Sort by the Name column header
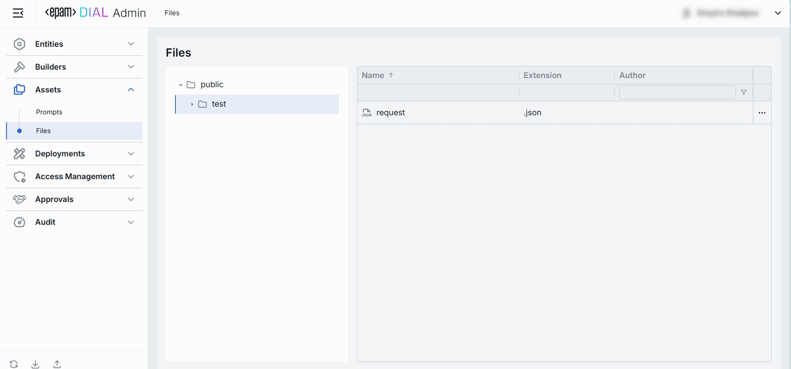Screen dimensions: 791x369 pos(373,75)
